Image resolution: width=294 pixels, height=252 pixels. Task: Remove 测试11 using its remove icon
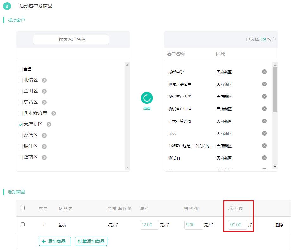coord(264,158)
